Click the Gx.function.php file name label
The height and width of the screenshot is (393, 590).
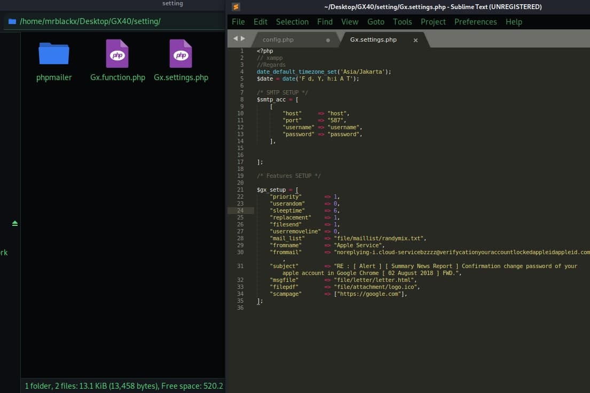pos(117,77)
